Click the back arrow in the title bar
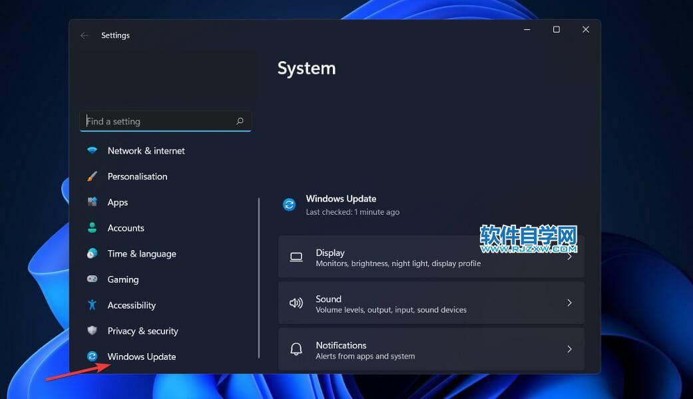Image resolution: width=693 pixels, height=399 pixels. (x=85, y=35)
